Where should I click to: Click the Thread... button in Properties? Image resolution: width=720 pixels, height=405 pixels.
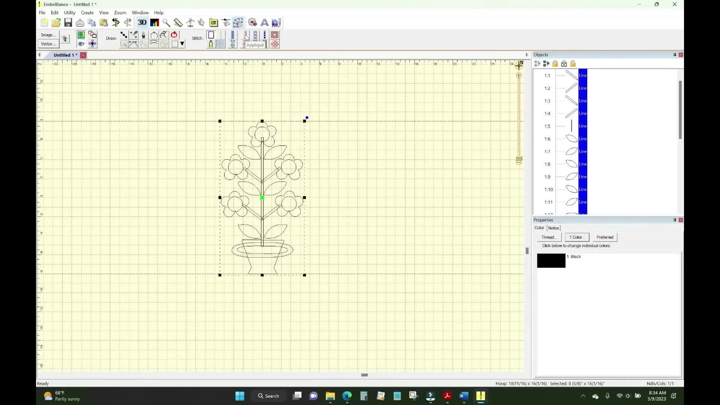click(548, 237)
